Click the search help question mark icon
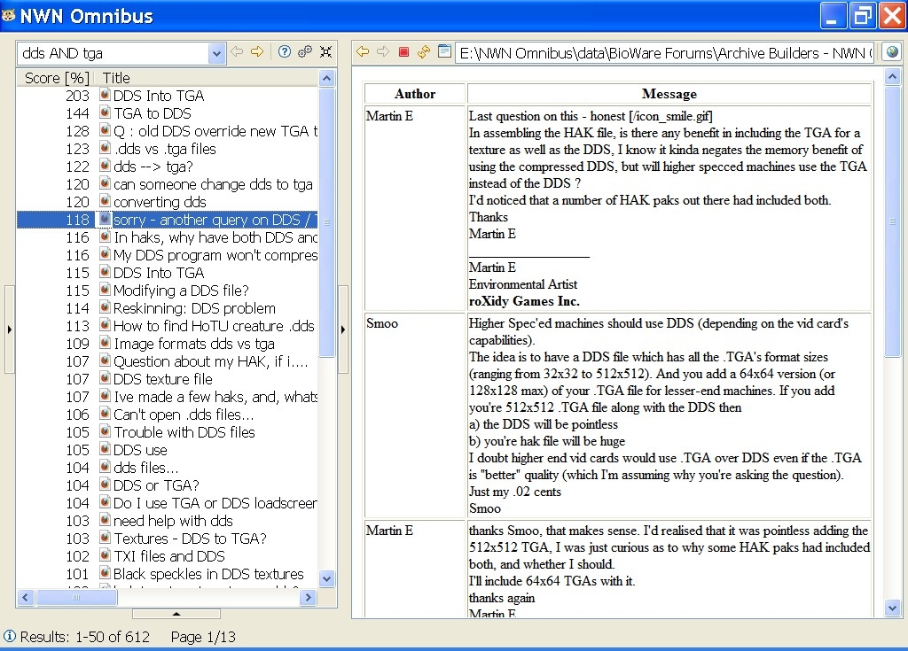908x651 pixels. coord(285,52)
